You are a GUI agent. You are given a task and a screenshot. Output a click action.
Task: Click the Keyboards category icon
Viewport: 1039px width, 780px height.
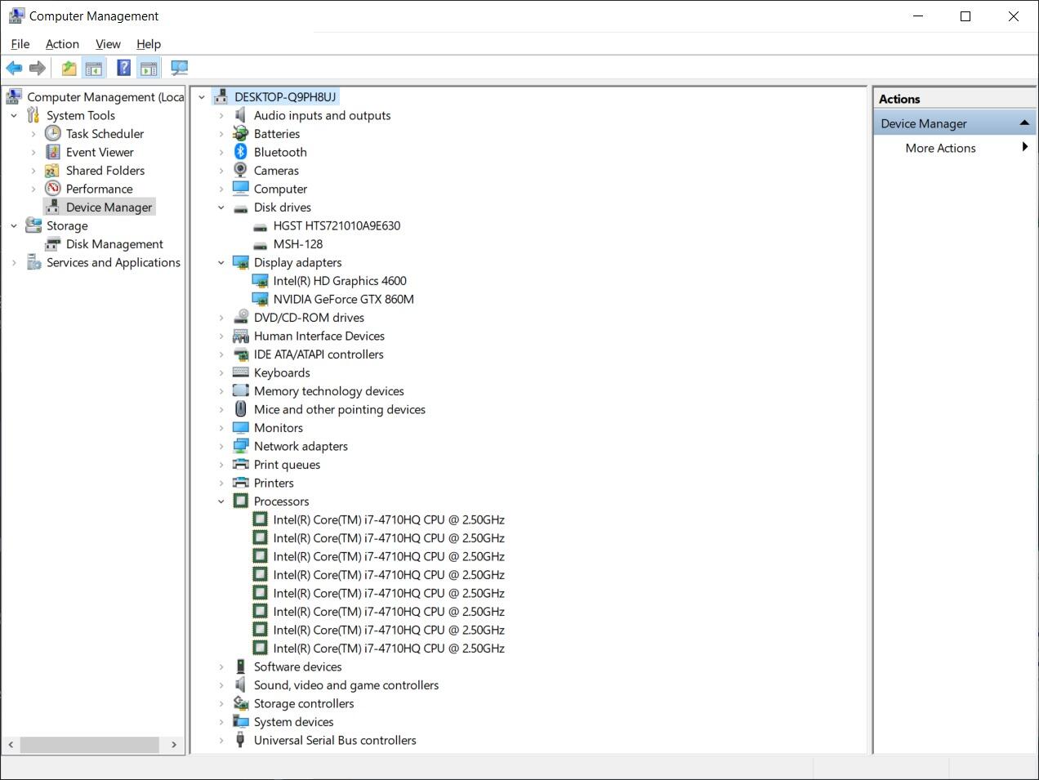(240, 372)
